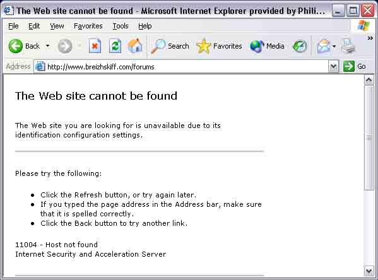Click the Go button next to address bar
Viewport: 378px width, 280px height.
(x=355, y=66)
